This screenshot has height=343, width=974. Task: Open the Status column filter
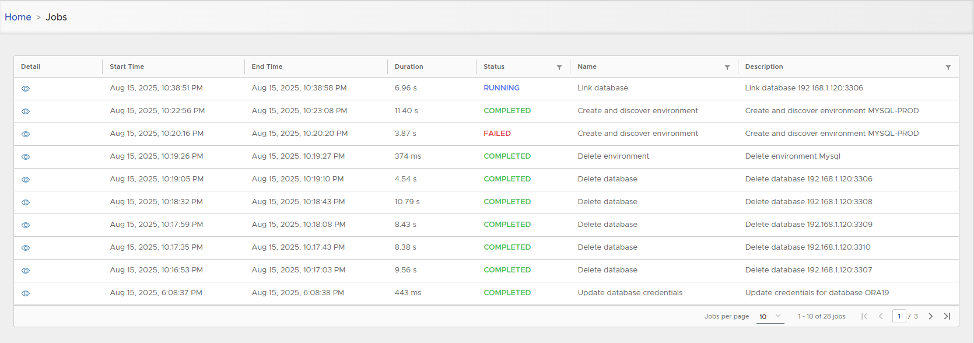click(559, 68)
